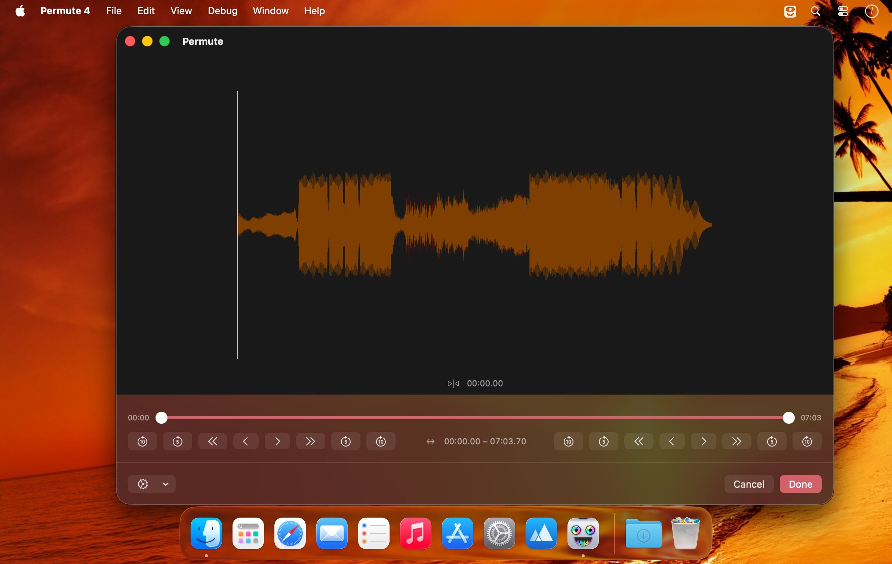
Task: Click the playhead marker icon beside 00:00.00
Action: (453, 383)
